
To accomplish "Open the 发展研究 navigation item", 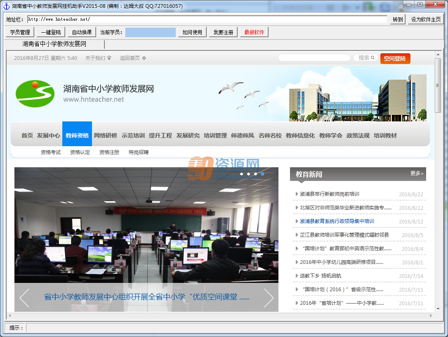I will pyautogui.click(x=188, y=135).
